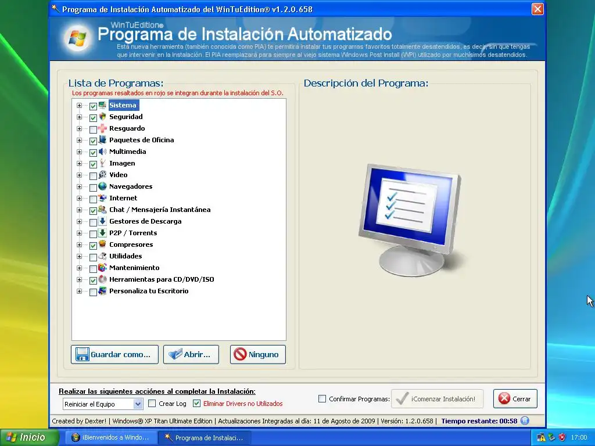Click the Mantenimiento colorful cubes icon
595x446 pixels.
click(102, 267)
